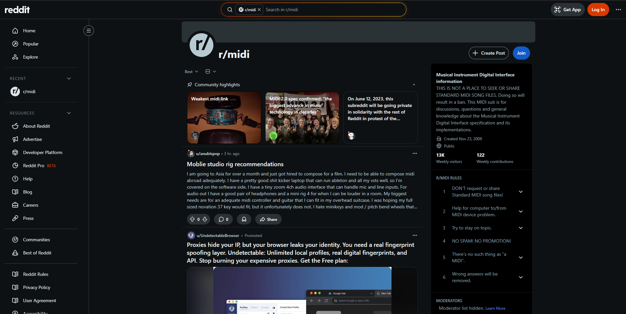Open options menu on the anubispop post
This screenshot has width=626, height=314.
(415, 153)
